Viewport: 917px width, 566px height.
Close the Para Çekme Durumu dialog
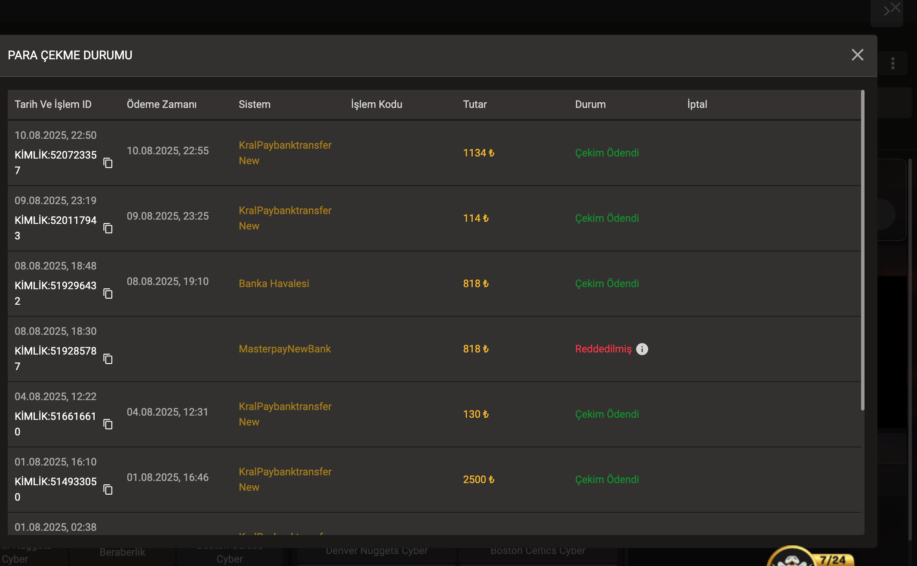pyautogui.click(x=857, y=55)
